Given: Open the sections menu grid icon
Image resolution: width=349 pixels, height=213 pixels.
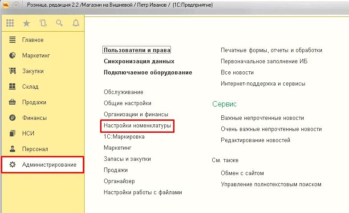Looking at the screenshot, I should pos(10,23).
